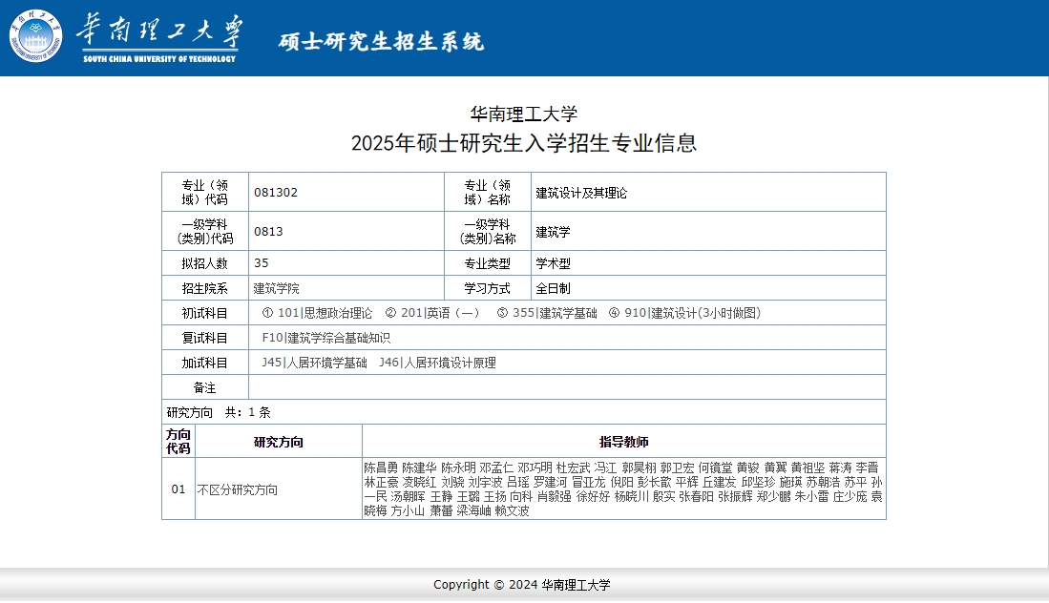Click advisor name 何镜堂

coord(715,468)
